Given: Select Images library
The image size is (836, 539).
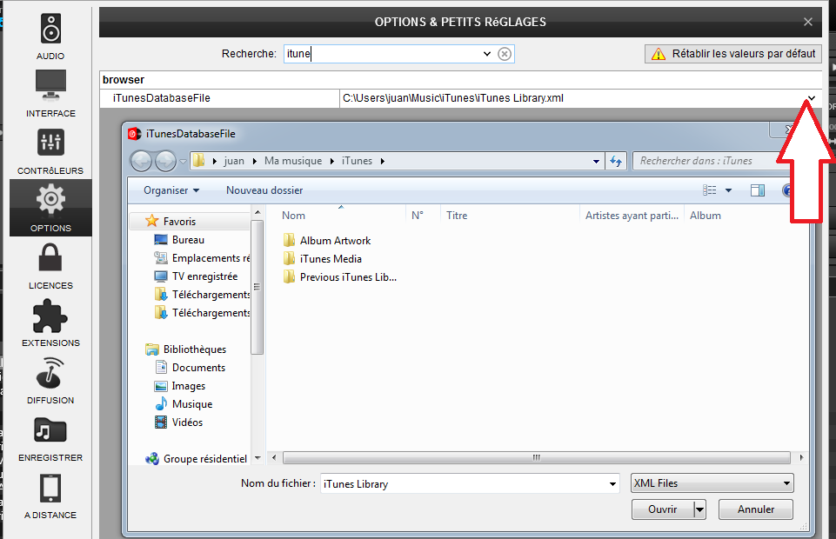Looking at the screenshot, I should [x=180, y=386].
